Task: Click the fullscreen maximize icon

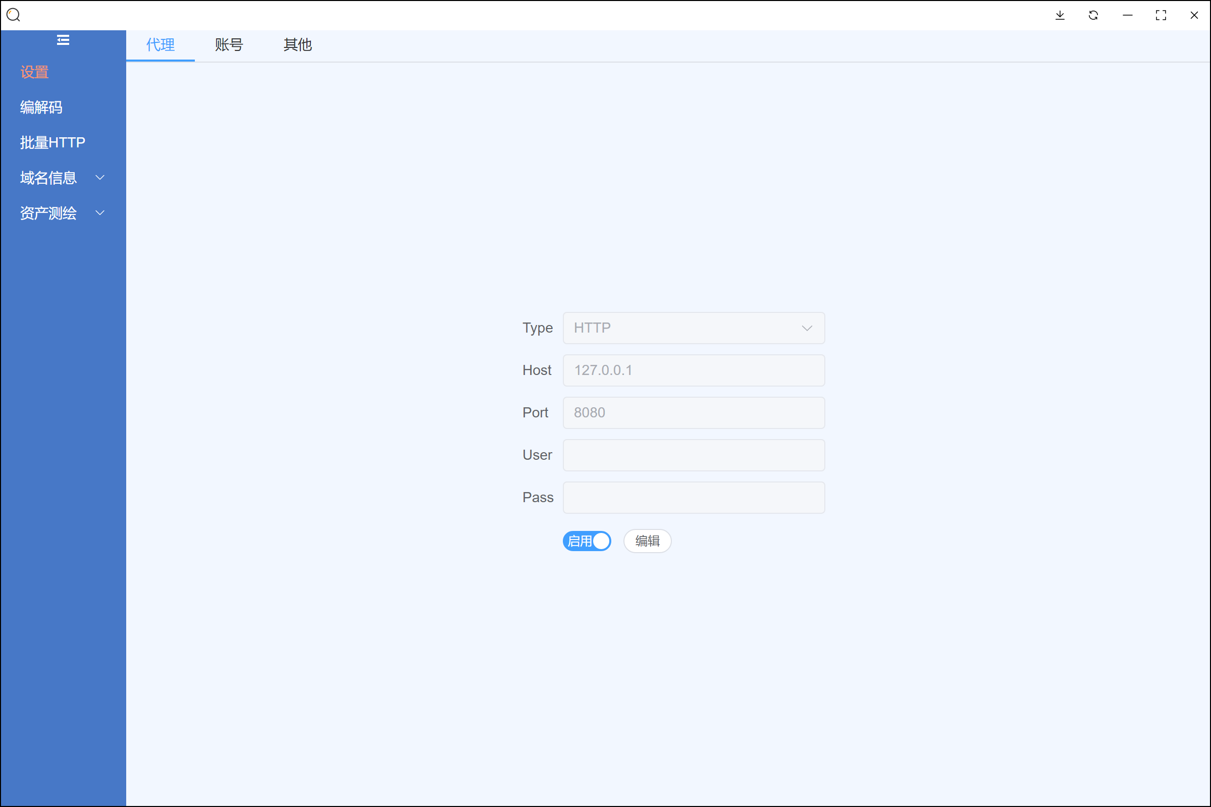Action: (1161, 15)
